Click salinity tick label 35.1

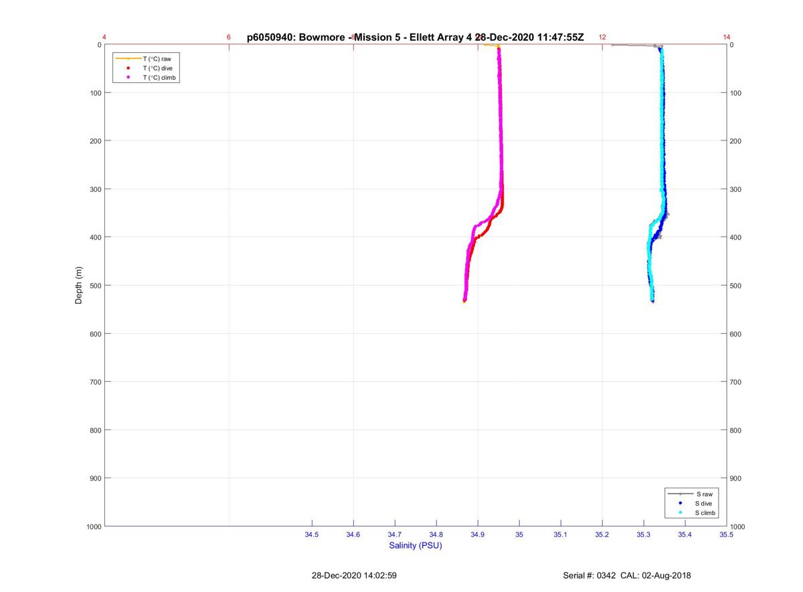click(561, 534)
